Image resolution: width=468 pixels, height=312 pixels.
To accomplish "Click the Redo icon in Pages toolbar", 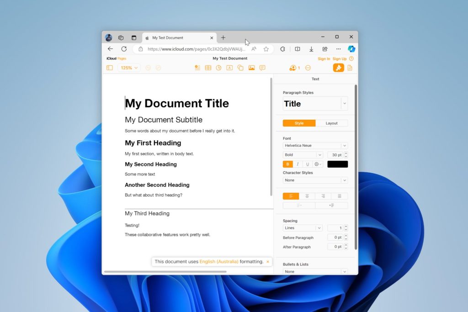I will (x=159, y=68).
